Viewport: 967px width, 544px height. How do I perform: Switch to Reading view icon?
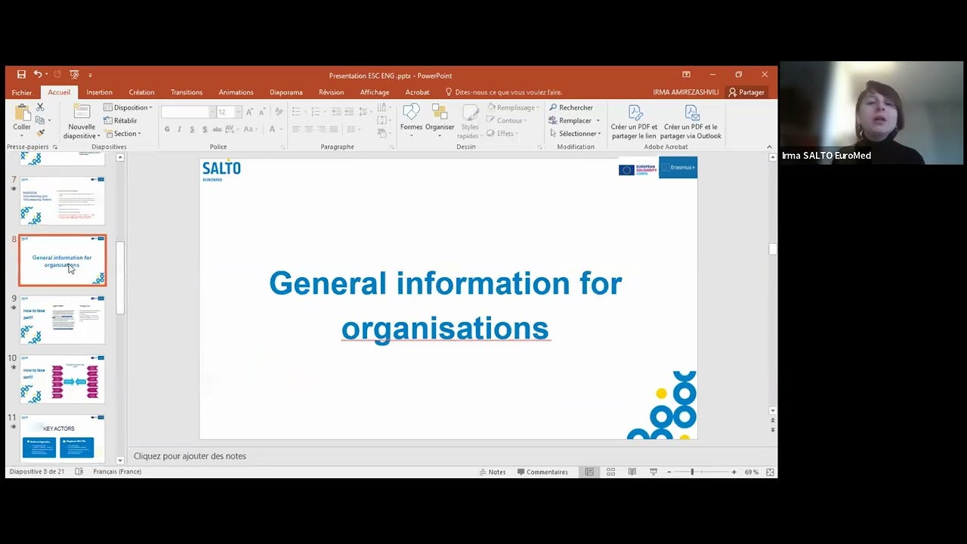(632, 471)
